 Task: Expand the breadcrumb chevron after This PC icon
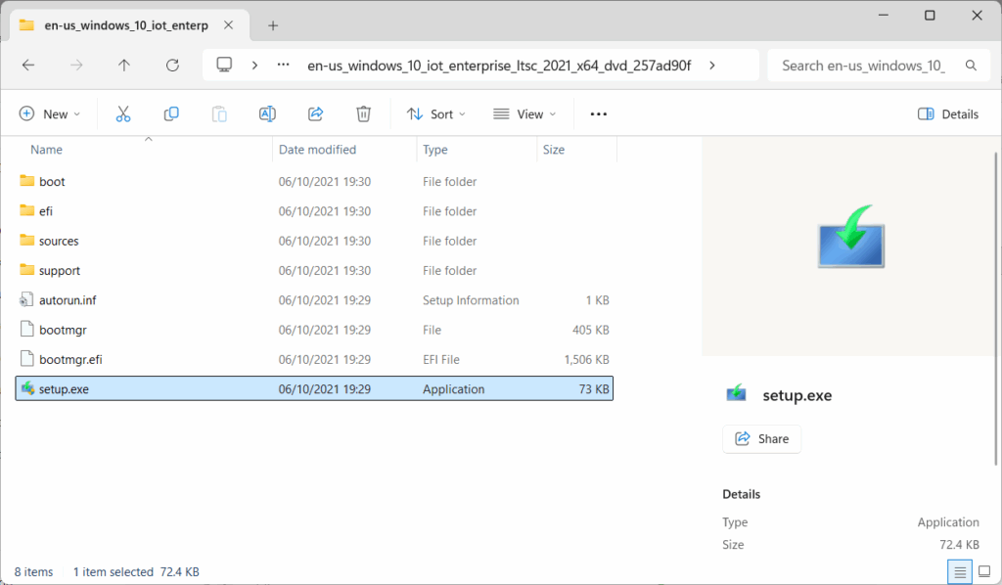point(254,66)
